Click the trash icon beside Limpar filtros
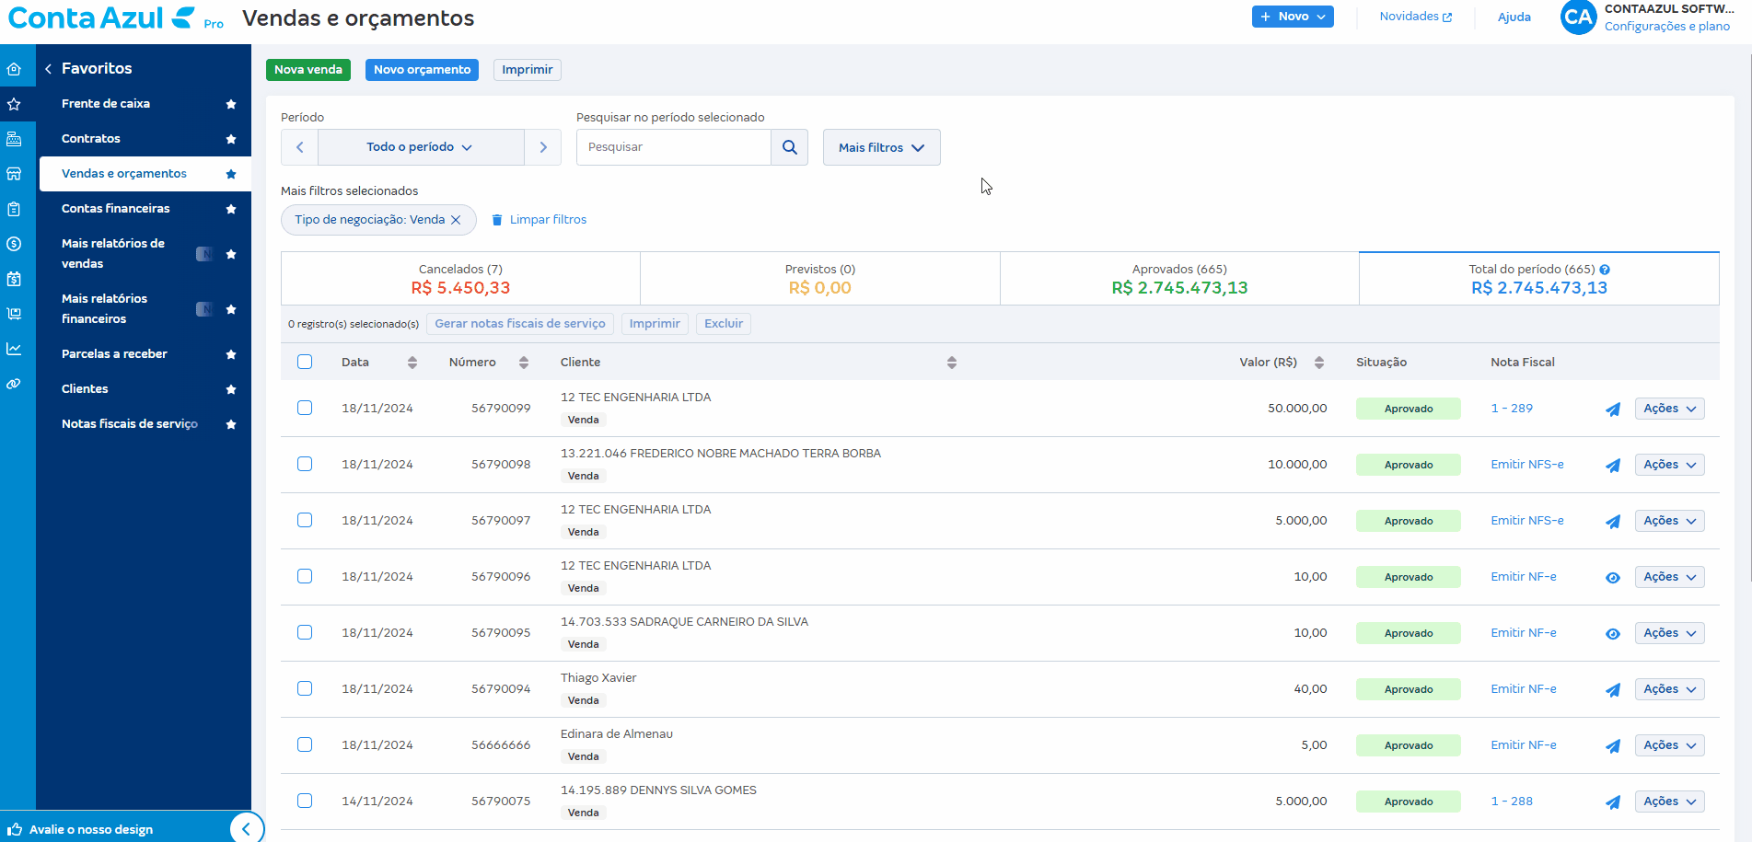The width and height of the screenshot is (1752, 842). coord(497,220)
